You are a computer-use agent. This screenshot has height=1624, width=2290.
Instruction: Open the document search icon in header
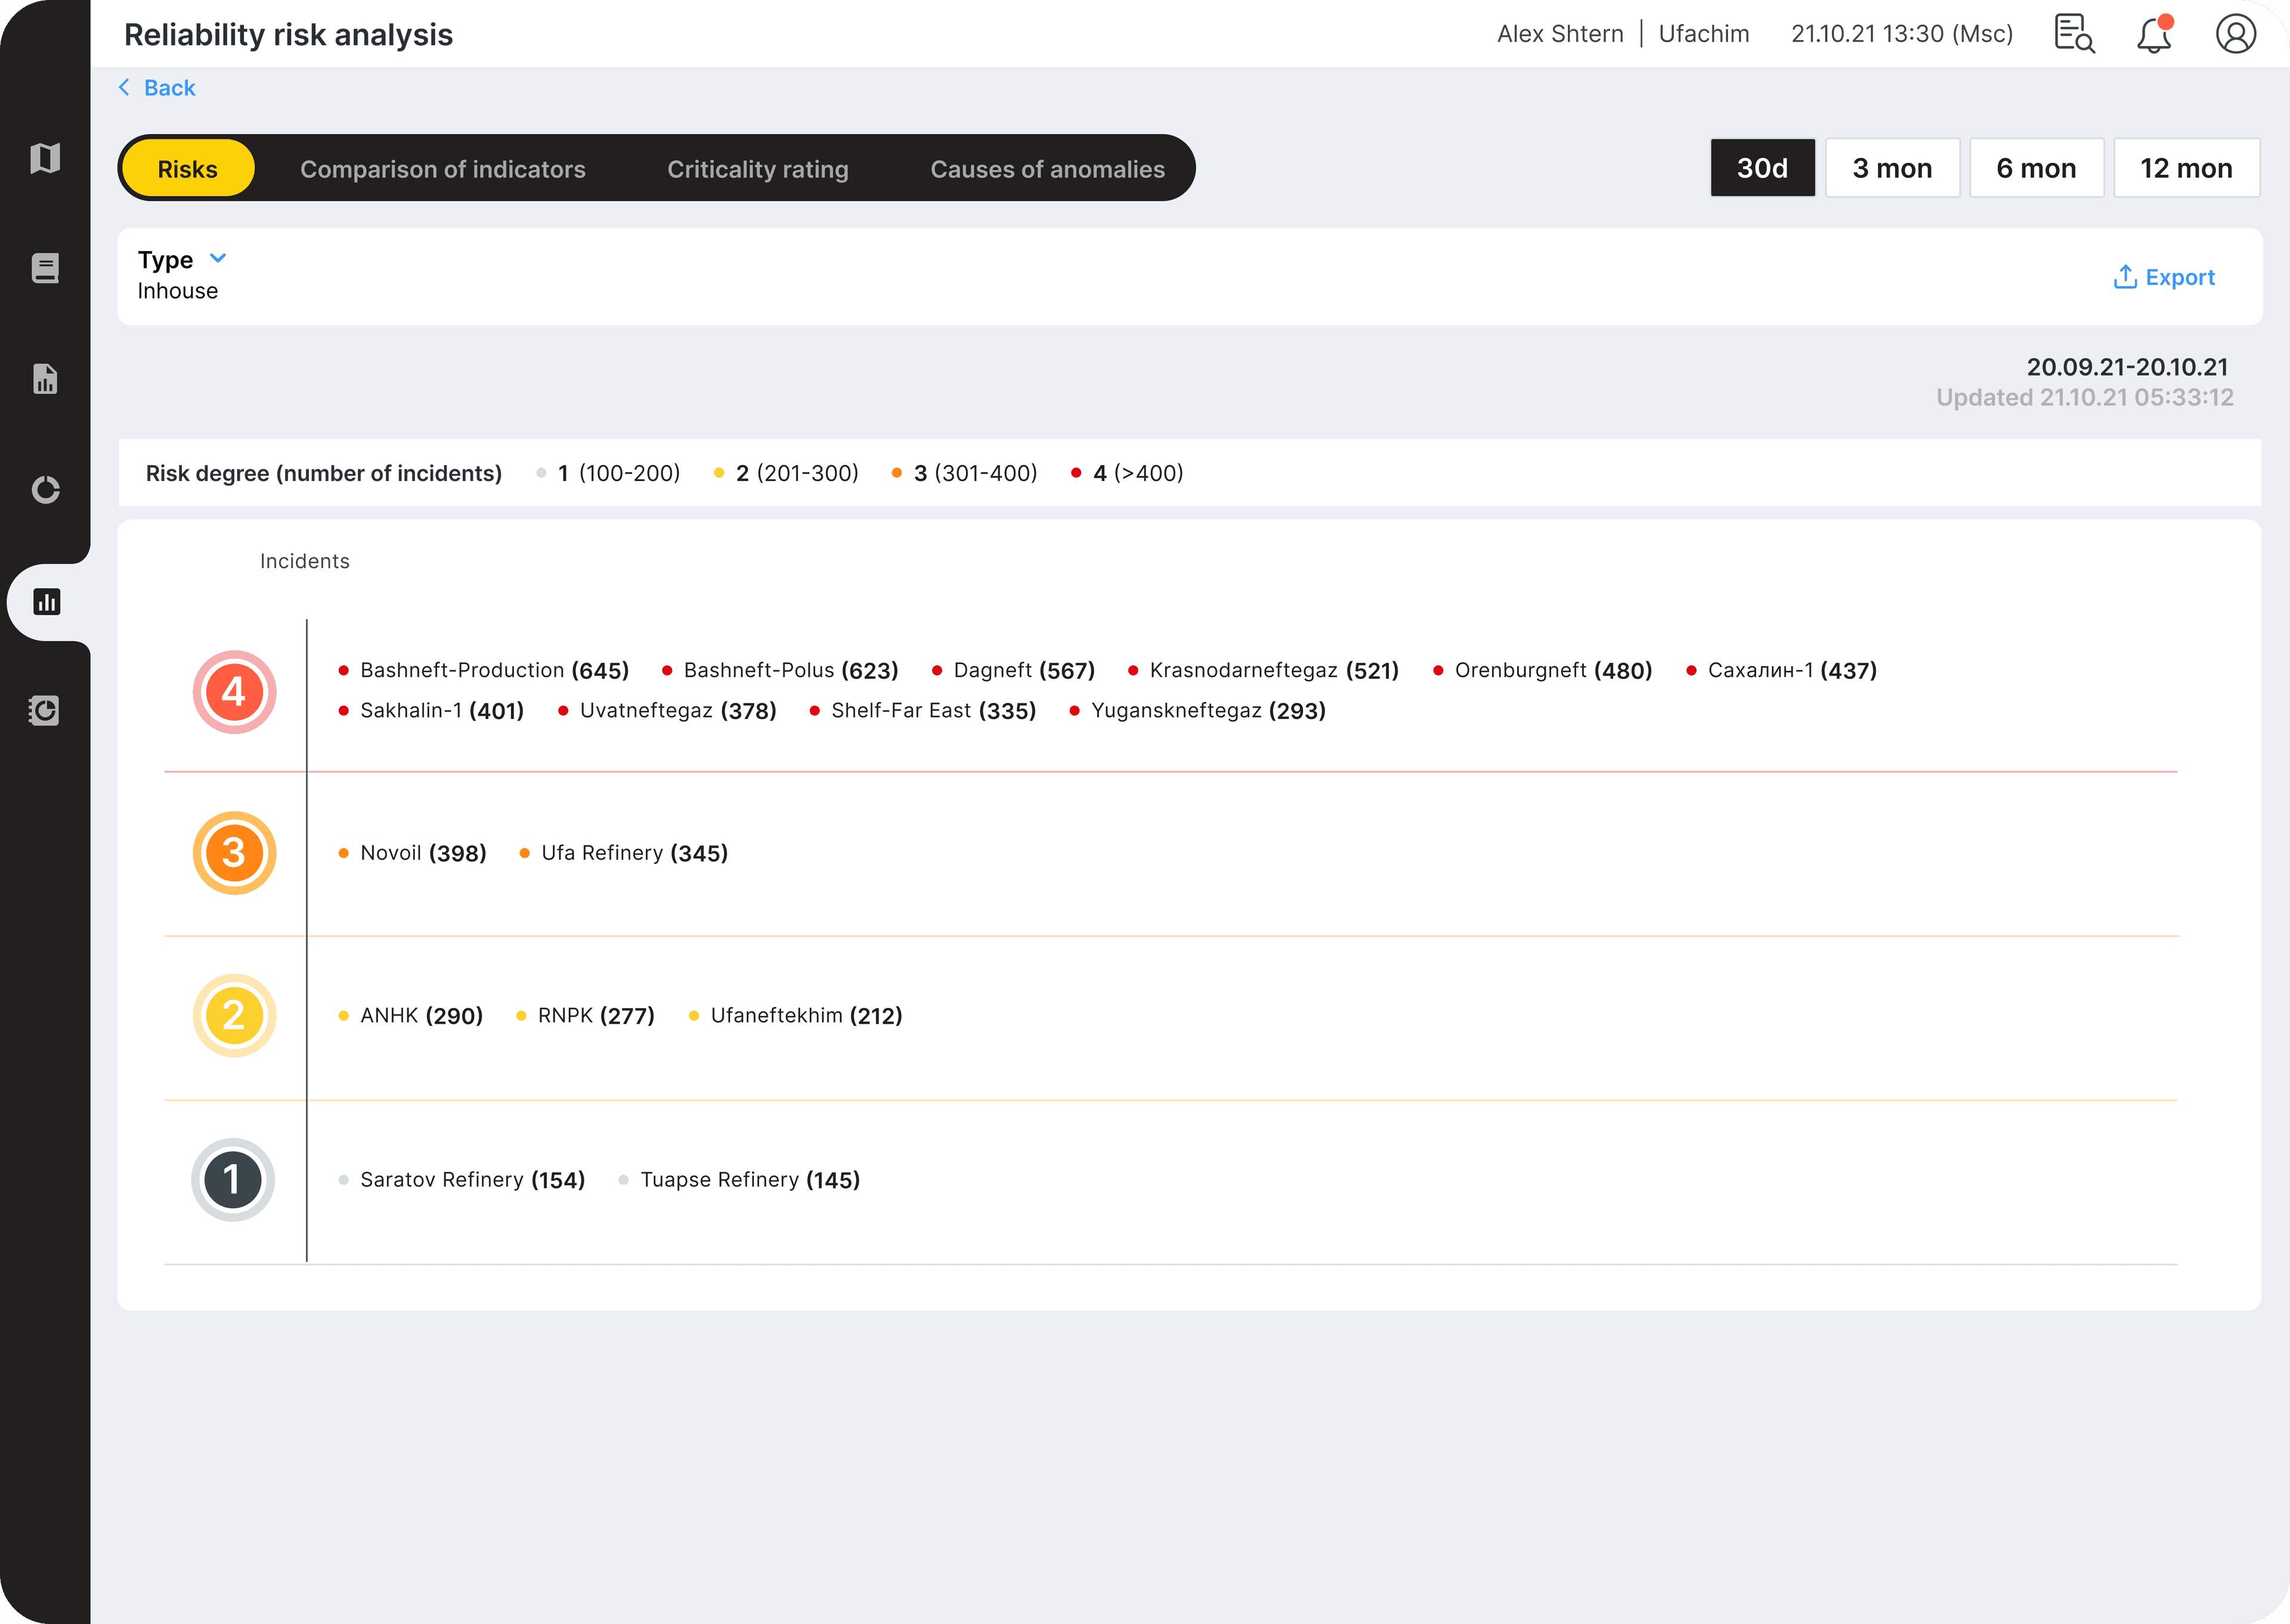pyautogui.click(x=2074, y=33)
